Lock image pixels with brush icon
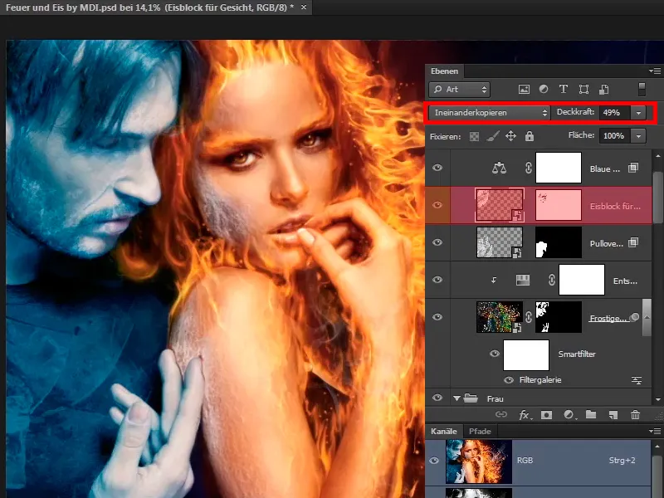 pyautogui.click(x=492, y=136)
